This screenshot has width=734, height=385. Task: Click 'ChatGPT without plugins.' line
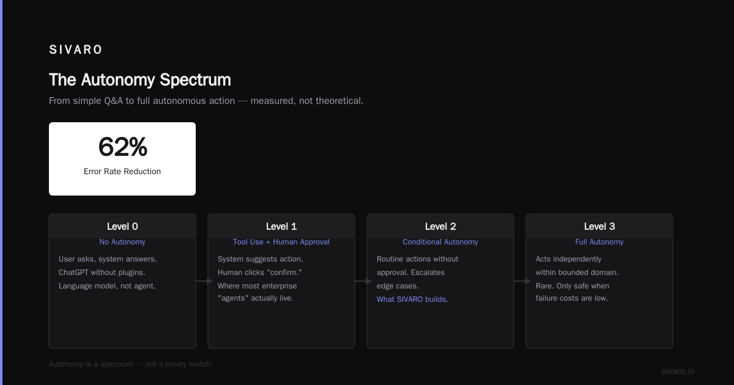[x=102, y=273]
